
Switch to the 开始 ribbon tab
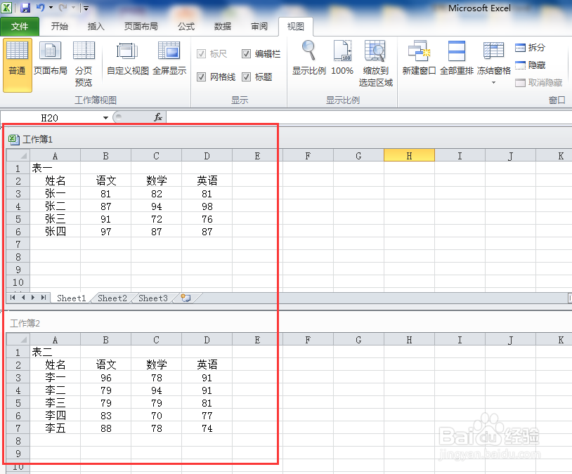click(x=59, y=27)
